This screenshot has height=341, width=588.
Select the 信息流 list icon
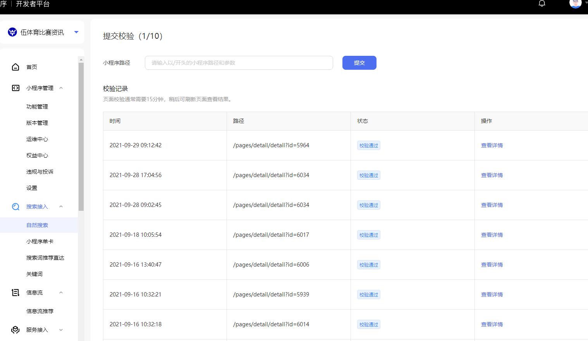pyautogui.click(x=15, y=293)
